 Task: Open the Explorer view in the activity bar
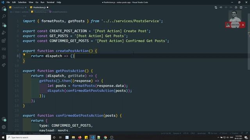(x=4, y=9)
